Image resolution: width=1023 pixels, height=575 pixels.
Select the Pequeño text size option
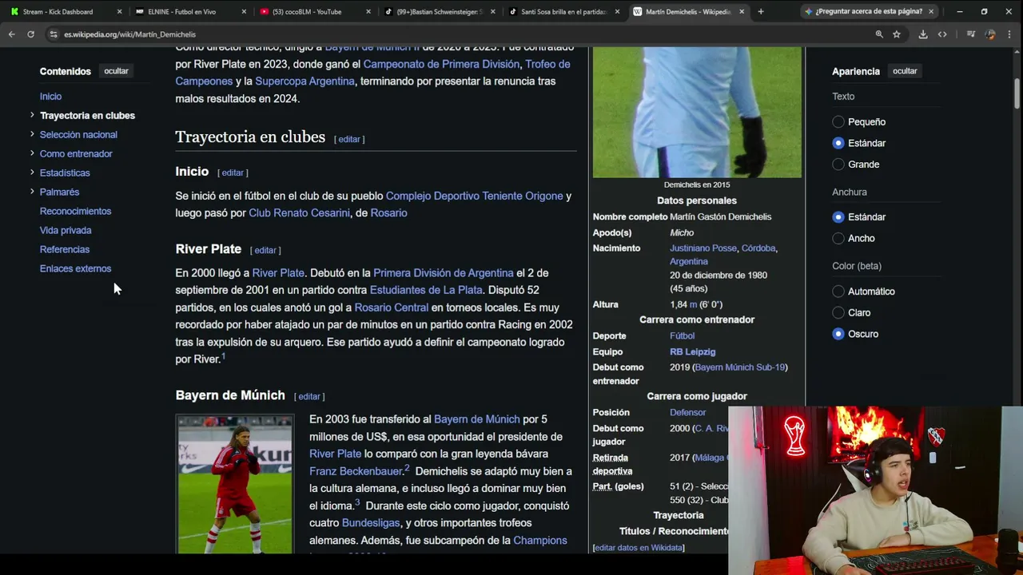tap(838, 122)
